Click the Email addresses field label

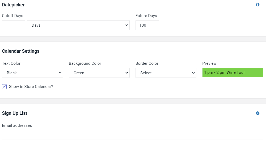point(17,125)
